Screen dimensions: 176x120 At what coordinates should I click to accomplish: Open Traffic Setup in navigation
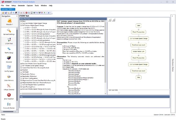[x=9, y=50]
